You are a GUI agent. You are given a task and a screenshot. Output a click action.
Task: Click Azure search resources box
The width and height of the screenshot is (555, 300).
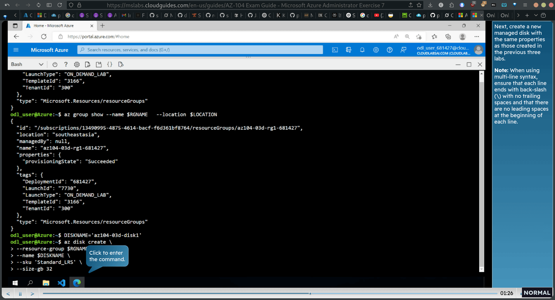tap(200, 50)
